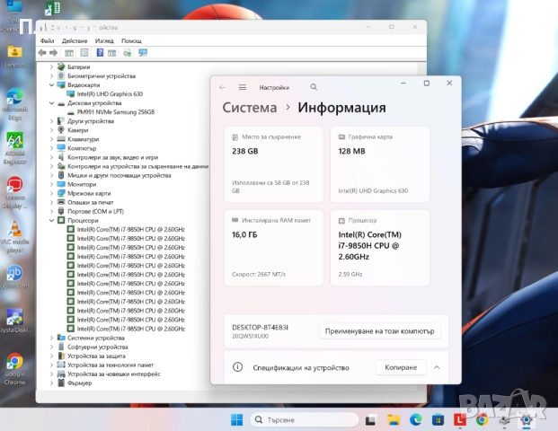Open Google Chrome desktop shortcut
Screen dimensions: 558x431
(14, 369)
